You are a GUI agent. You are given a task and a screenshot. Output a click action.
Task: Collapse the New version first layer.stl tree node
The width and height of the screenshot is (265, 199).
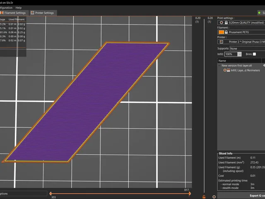[219, 66]
